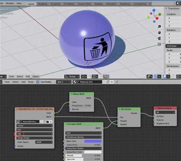
Task: Click the Subsurface Color white swatch
Action: [93, 152]
